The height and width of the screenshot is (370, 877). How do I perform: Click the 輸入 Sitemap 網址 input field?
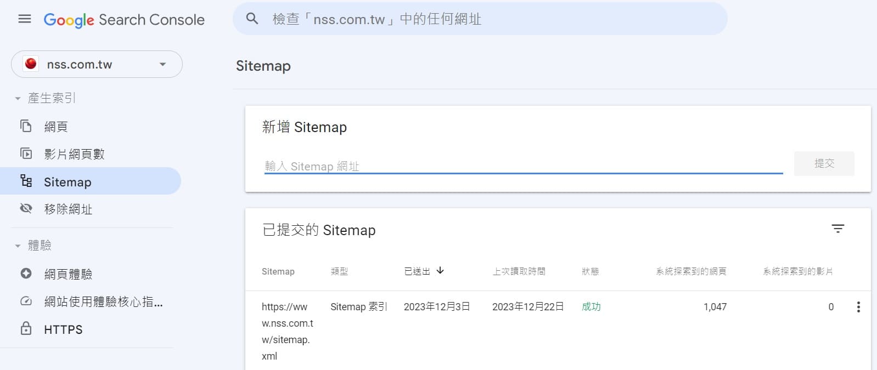(x=524, y=166)
